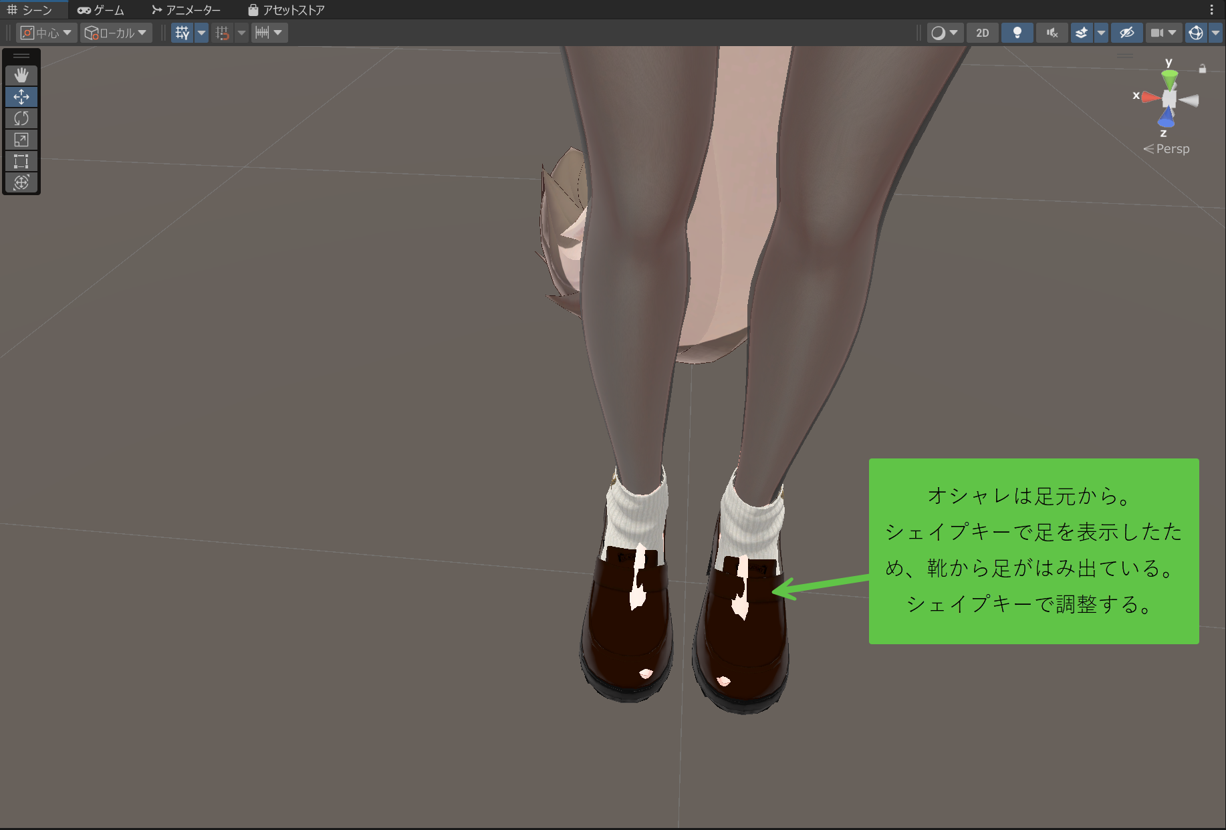This screenshot has height=830, width=1226.
Task: Click the blue Z axis cone on gizmo
Action: click(x=1167, y=119)
